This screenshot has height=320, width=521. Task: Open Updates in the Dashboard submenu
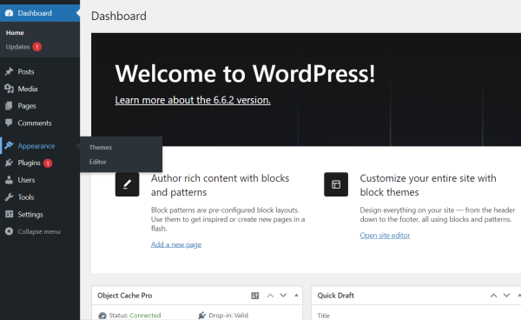coord(17,47)
